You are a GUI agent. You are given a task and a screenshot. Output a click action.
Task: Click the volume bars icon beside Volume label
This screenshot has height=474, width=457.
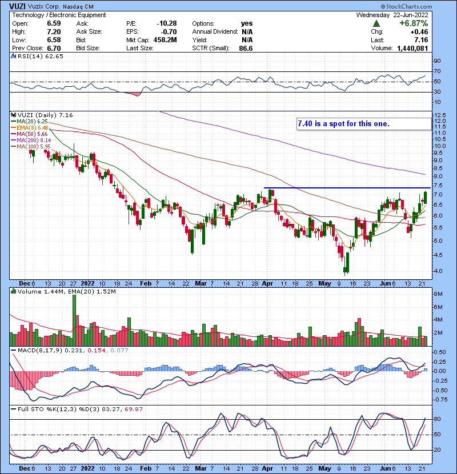click(x=14, y=291)
